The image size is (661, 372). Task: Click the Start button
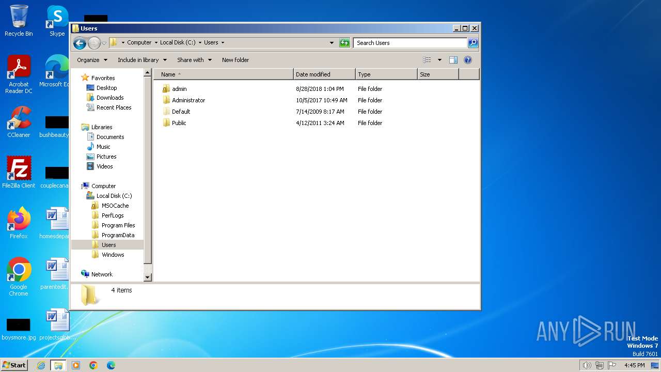[x=14, y=365]
